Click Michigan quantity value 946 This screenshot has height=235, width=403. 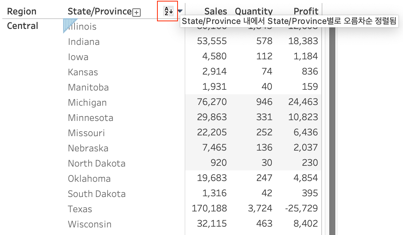coord(264,102)
